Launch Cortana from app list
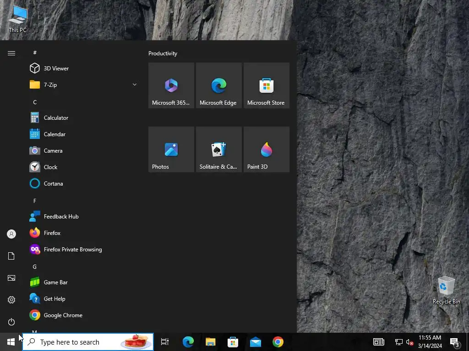Viewport: 469px width, 351px height. pyautogui.click(x=84, y=183)
